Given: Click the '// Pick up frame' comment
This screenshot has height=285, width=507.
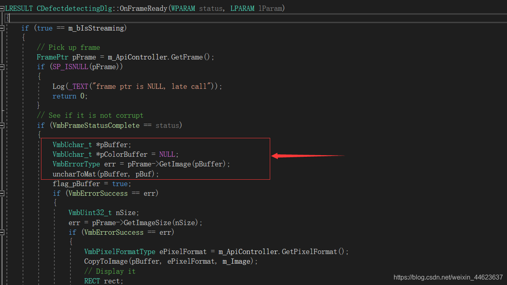Looking at the screenshot, I should (x=68, y=47).
